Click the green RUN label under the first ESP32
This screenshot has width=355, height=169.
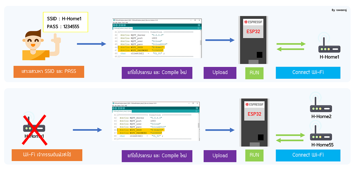[x=254, y=72]
